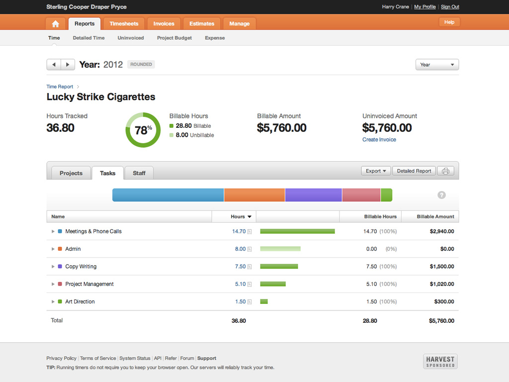Screen dimensions: 509x382
Task: Click the 7.50 hours link
Action: (x=240, y=267)
